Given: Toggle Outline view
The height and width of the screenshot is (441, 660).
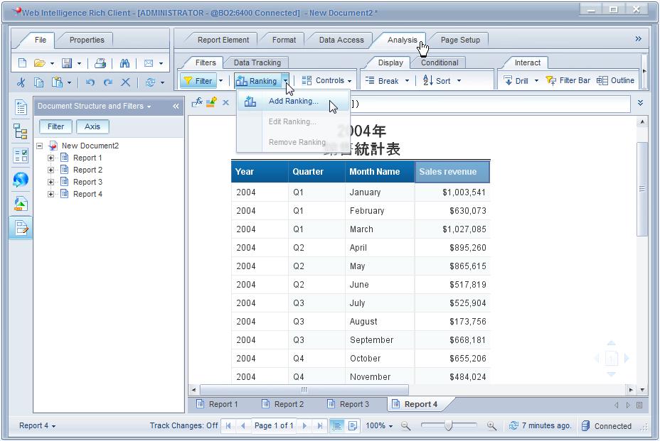Looking at the screenshot, I should tap(615, 80).
